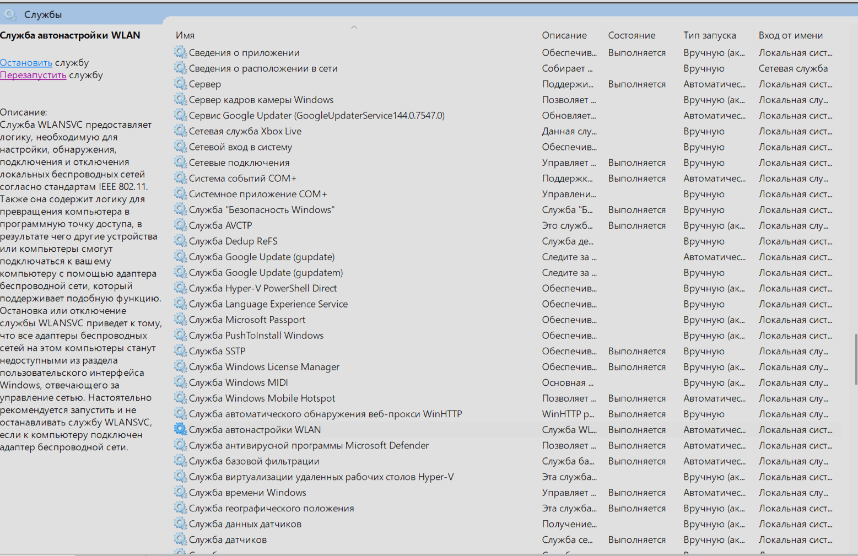Image resolution: width=858 pixels, height=556 pixels.
Task: Click the icon of Служба Windows MIDI
Action: pos(180,382)
